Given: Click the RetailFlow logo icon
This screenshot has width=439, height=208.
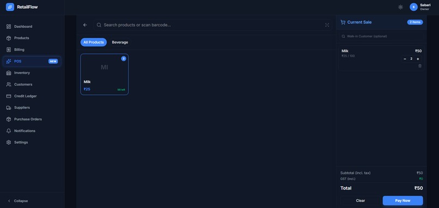Looking at the screenshot, I should coord(10,7).
